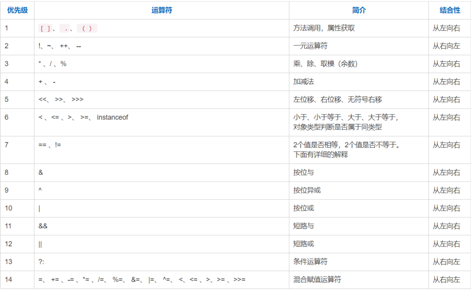Click priority number "1" in first row
The image size is (471, 290).
pyautogui.click(x=7, y=28)
